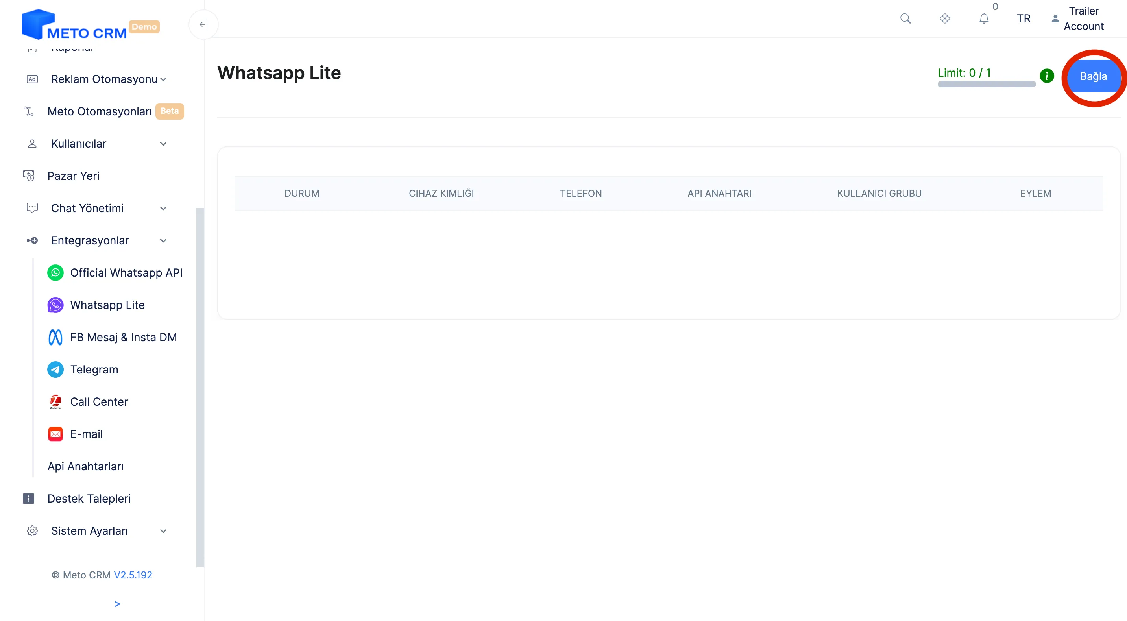Click the Demo badge on logo

coord(144,27)
